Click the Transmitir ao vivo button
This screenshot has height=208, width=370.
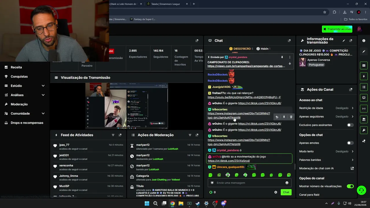[x=337, y=29]
